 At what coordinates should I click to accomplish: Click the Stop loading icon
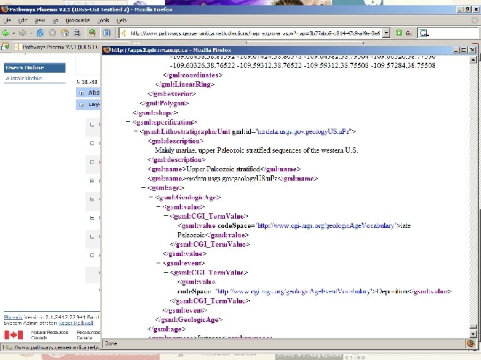click(x=53, y=33)
